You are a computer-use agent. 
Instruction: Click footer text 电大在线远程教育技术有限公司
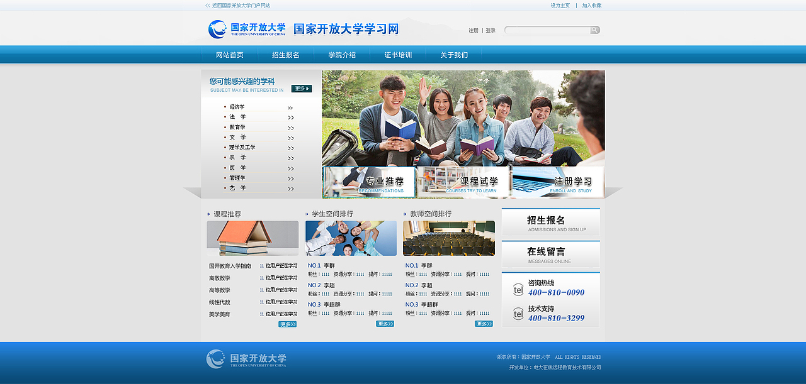pos(567,368)
